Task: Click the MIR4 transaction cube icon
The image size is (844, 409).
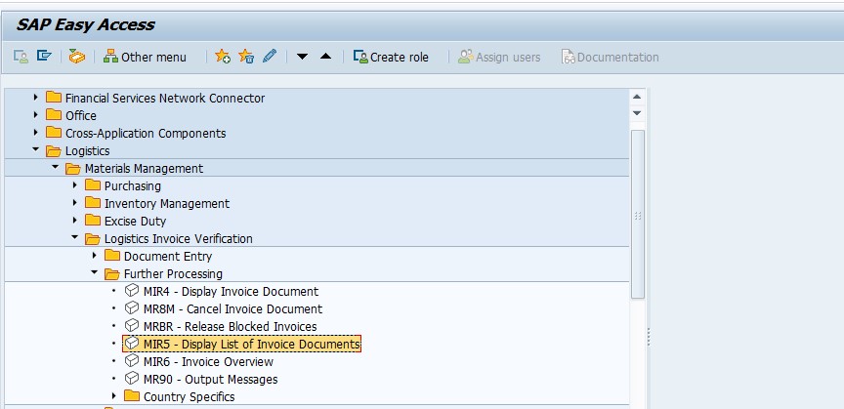Action: (131, 291)
